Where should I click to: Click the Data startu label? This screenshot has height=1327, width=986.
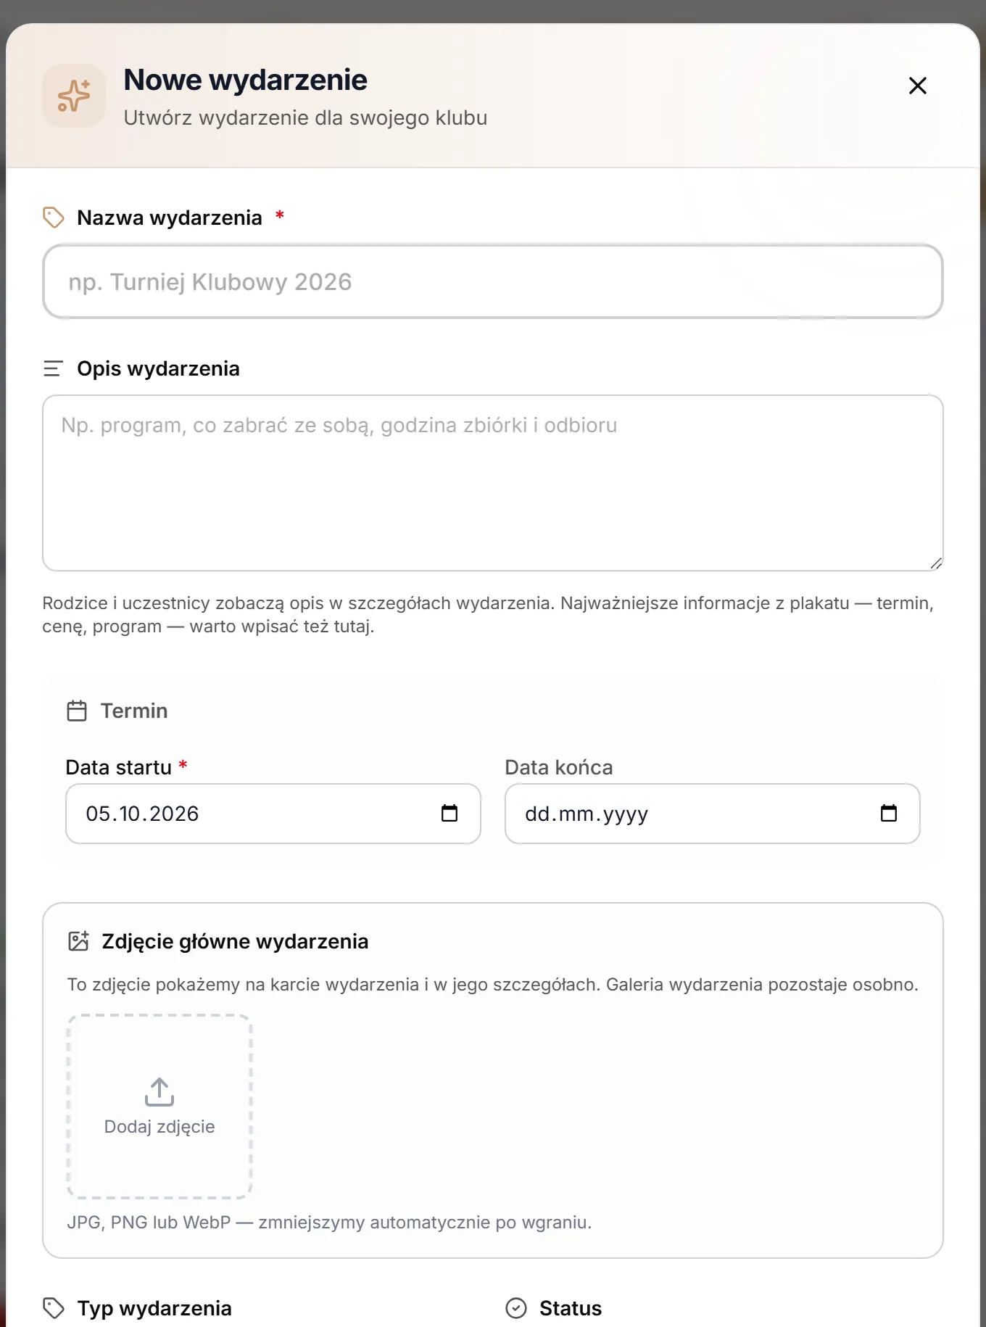[119, 767]
